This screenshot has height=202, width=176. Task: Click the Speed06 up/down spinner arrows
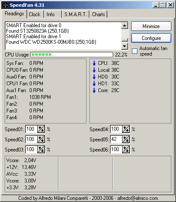click(x=126, y=149)
